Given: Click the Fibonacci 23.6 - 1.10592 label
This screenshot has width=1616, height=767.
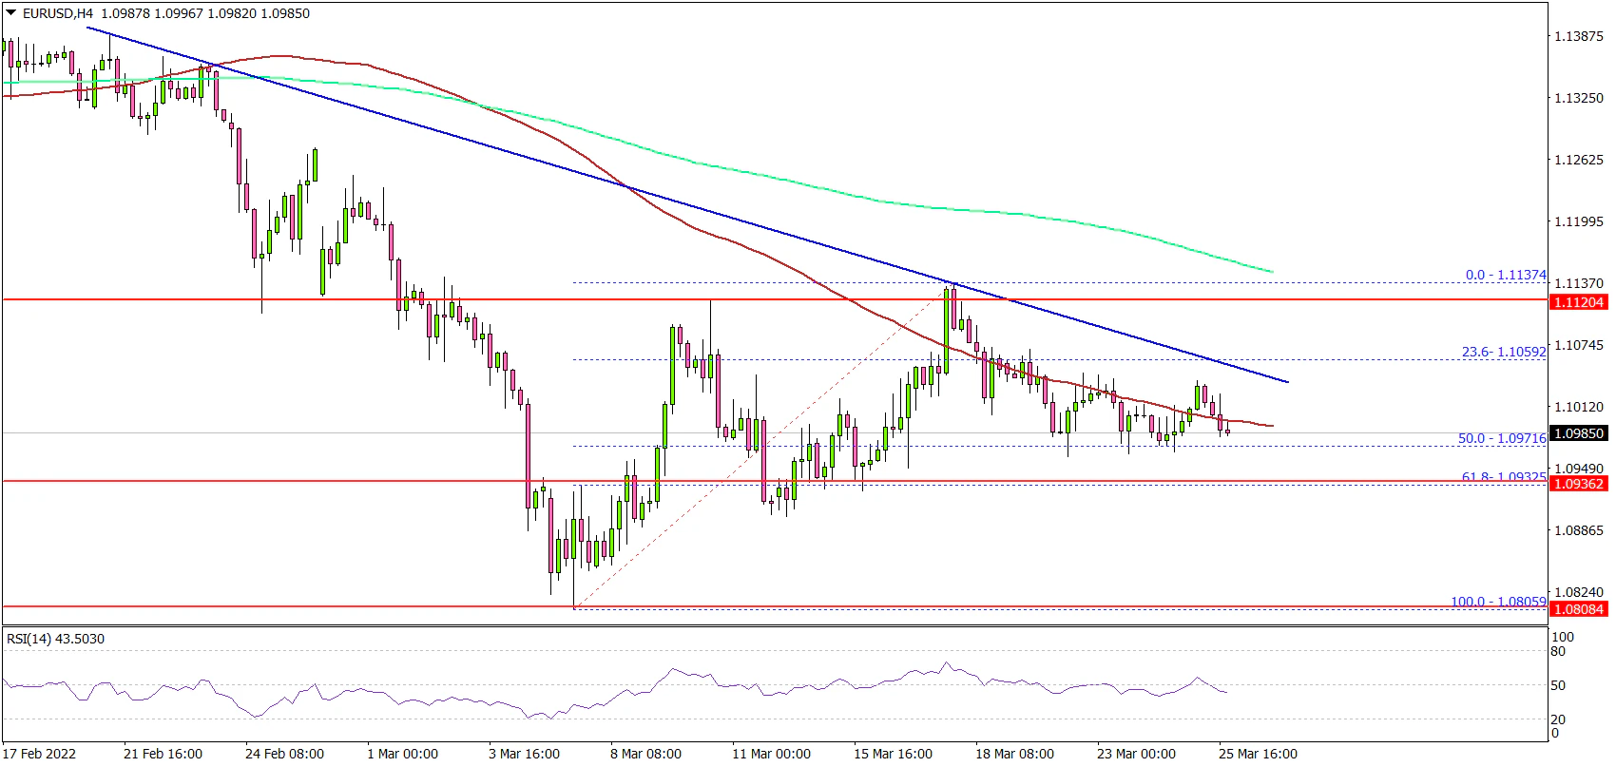Looking at the screenshot, I should coord(1504,352).
